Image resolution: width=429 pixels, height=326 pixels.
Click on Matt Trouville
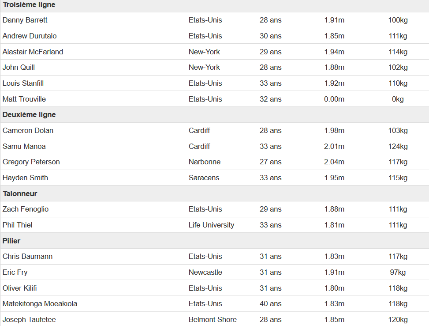tap(24, 99)
